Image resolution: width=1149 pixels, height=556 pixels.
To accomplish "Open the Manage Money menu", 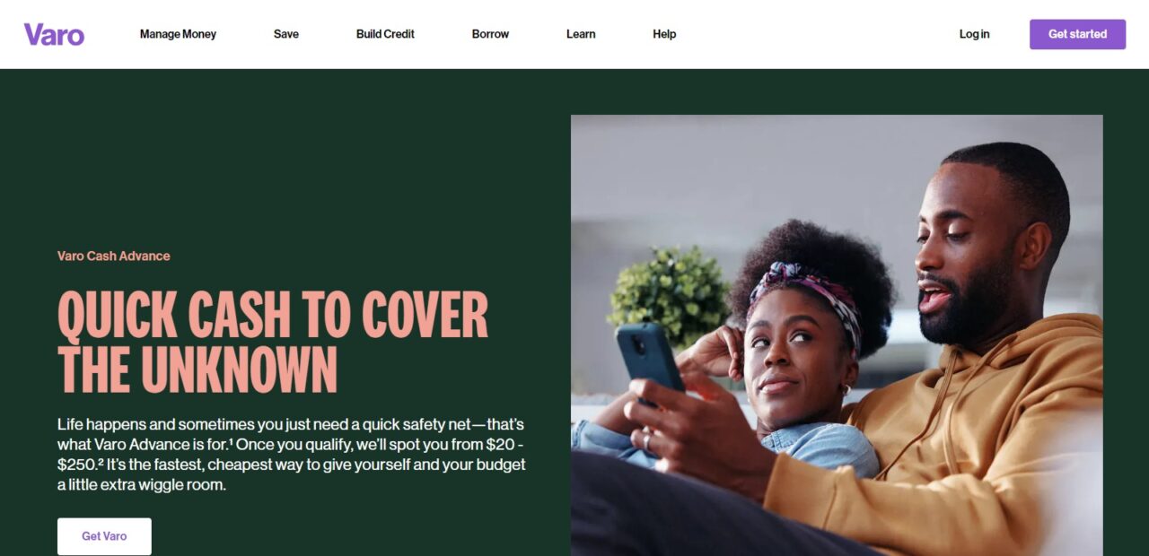I will 178,34.
